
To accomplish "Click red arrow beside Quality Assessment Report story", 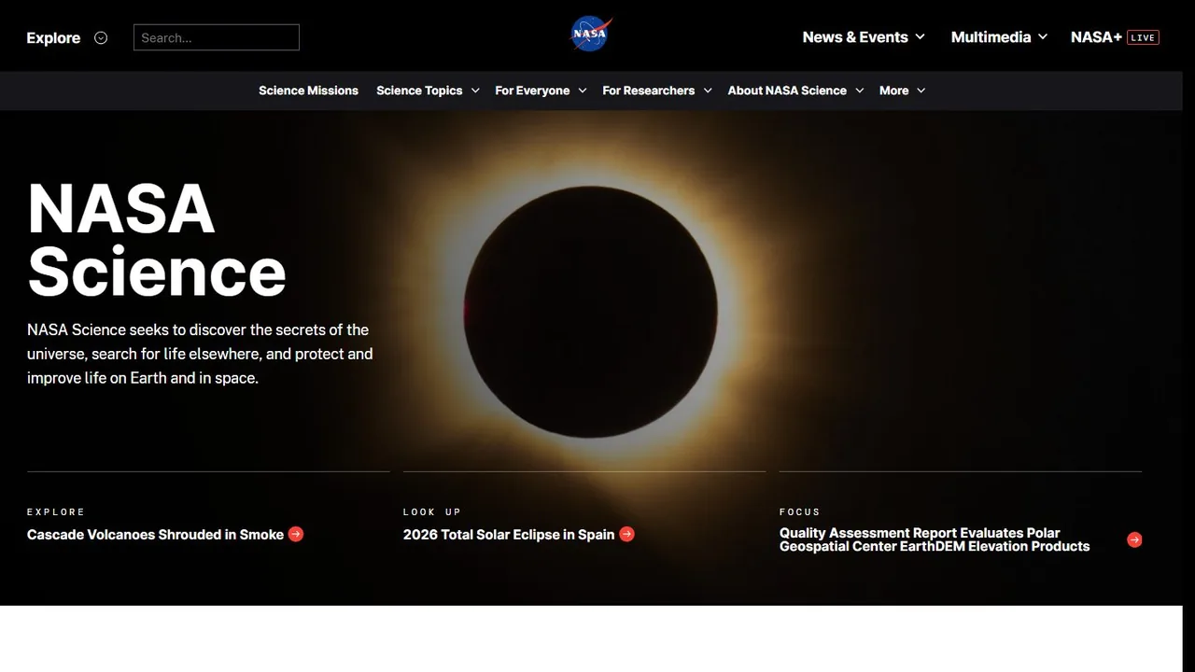I will tap(1134, 539).
